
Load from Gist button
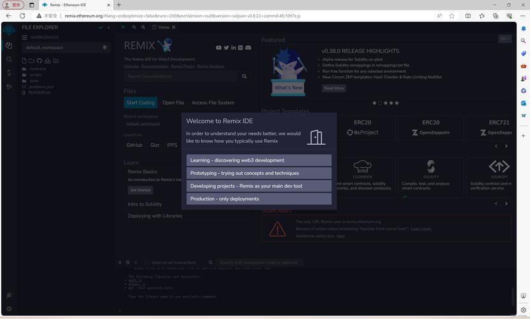click(x=155, y=145)
